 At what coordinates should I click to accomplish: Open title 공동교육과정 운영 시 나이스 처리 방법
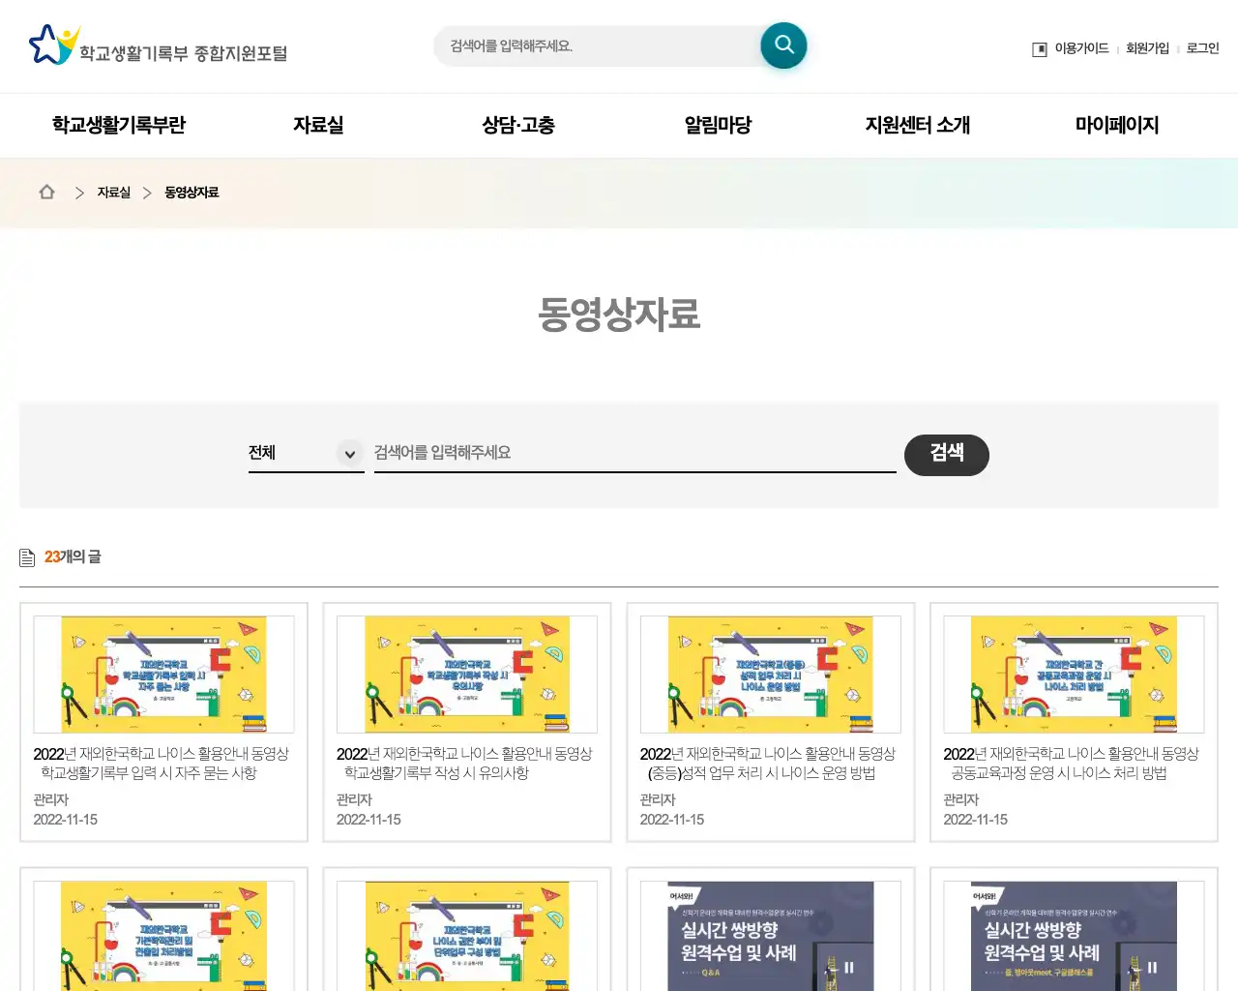click(x=1071, y=764)
